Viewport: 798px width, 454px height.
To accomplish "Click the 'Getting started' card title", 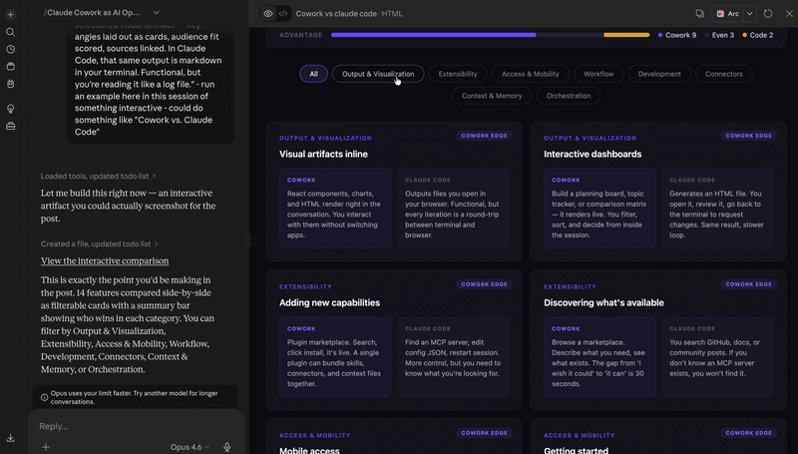I will click(x=576, y=450).
